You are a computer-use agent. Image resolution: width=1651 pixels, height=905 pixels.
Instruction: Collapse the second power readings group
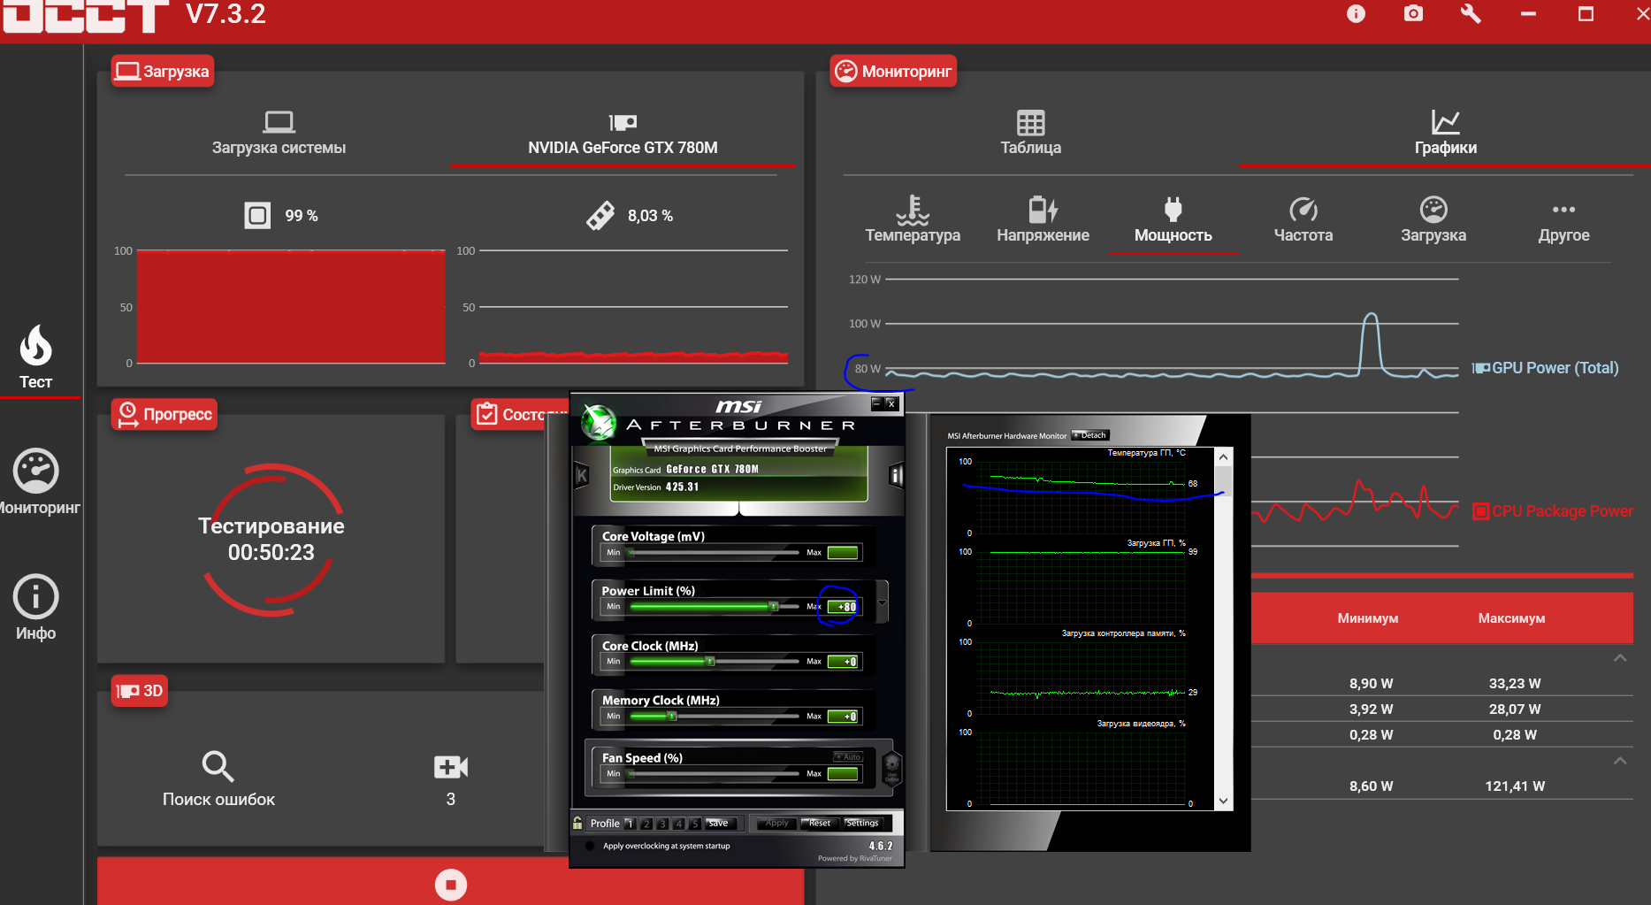[1620, 761]
